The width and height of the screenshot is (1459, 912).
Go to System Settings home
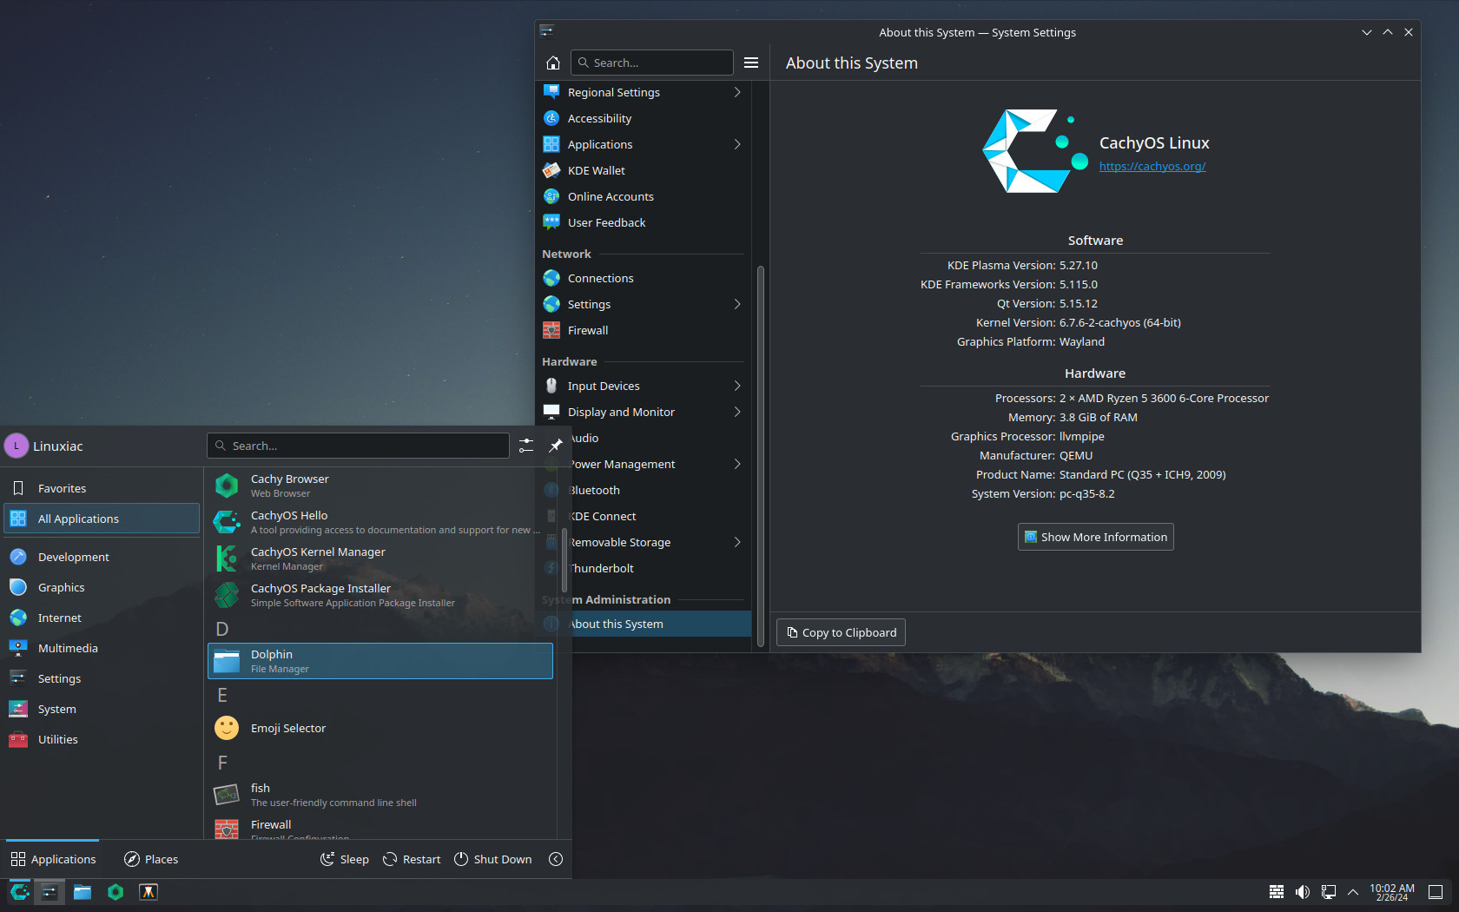pos(552,63)
